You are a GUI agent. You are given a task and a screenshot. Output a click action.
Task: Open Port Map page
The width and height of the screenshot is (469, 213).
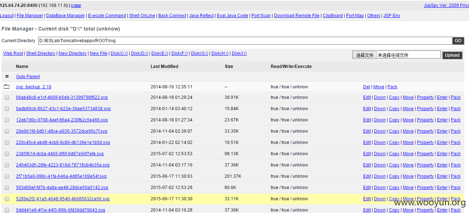pos(355,16)
